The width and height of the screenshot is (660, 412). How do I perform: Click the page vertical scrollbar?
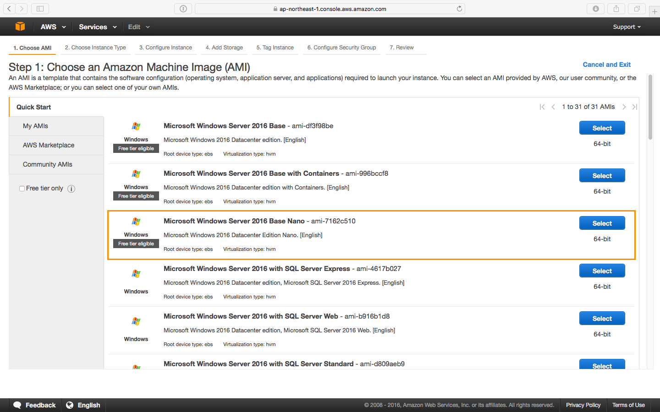(x=650, y=107)
